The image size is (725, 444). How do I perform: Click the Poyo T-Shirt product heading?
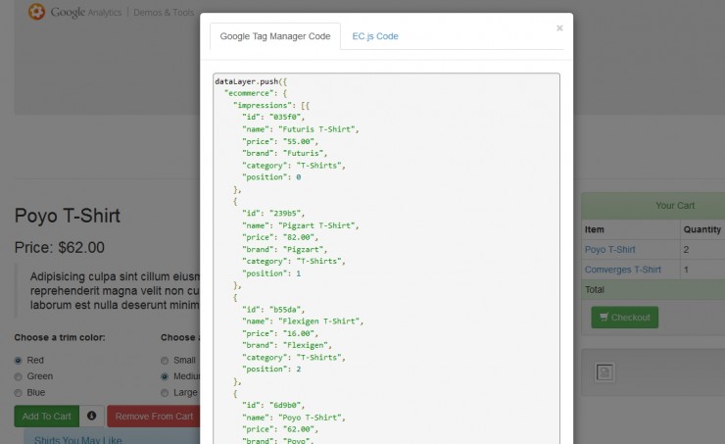(68, 216)
